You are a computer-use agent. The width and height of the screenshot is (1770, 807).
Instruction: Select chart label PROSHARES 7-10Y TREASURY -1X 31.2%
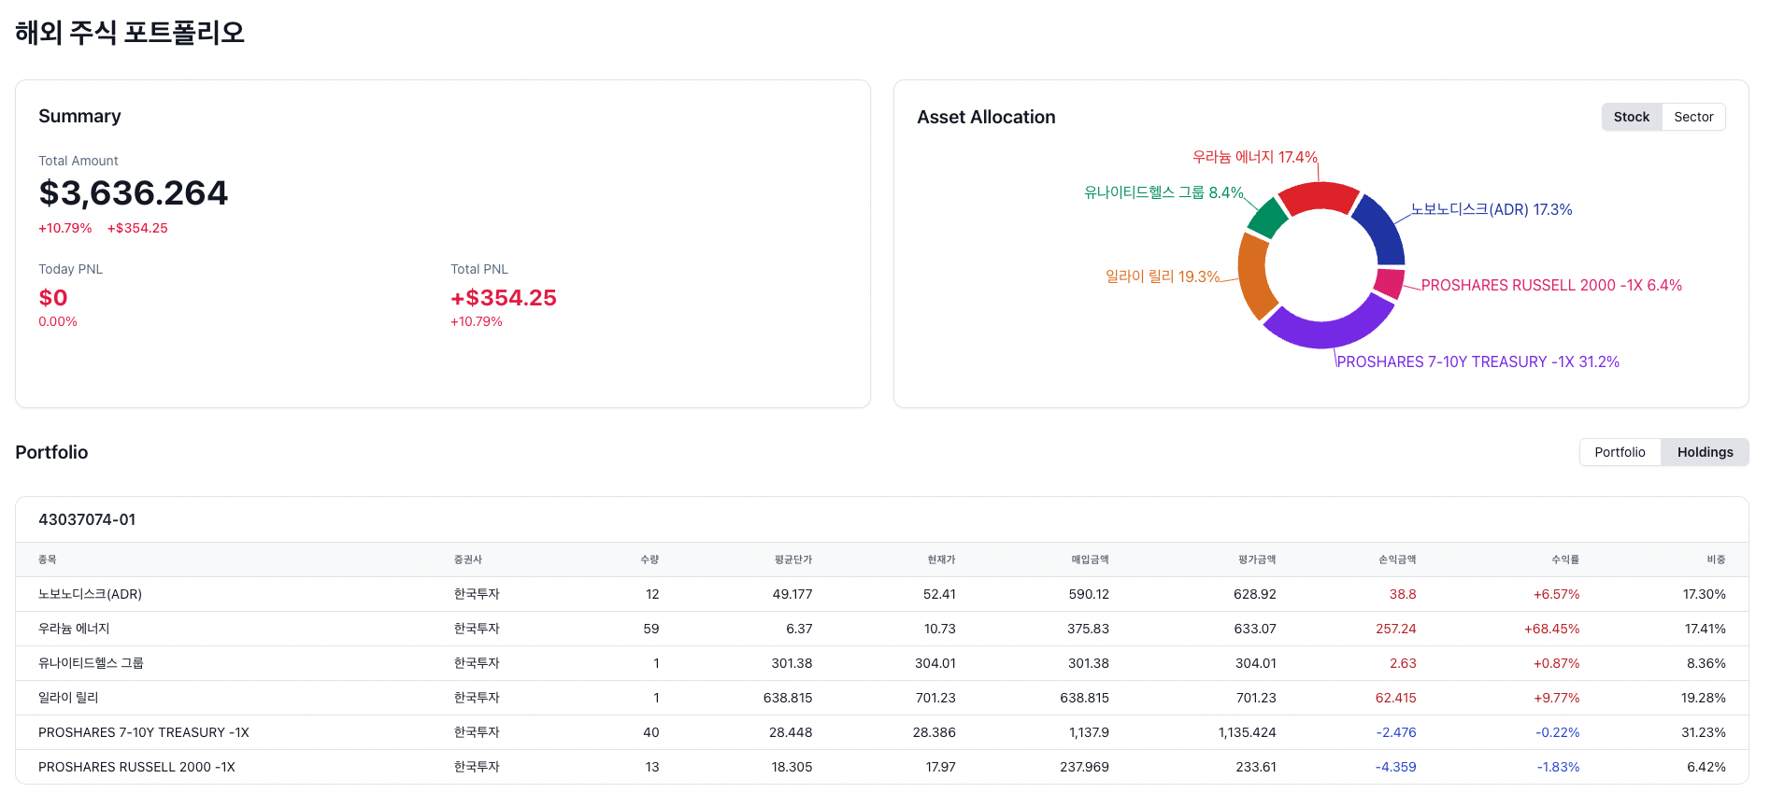point(1477,361)
